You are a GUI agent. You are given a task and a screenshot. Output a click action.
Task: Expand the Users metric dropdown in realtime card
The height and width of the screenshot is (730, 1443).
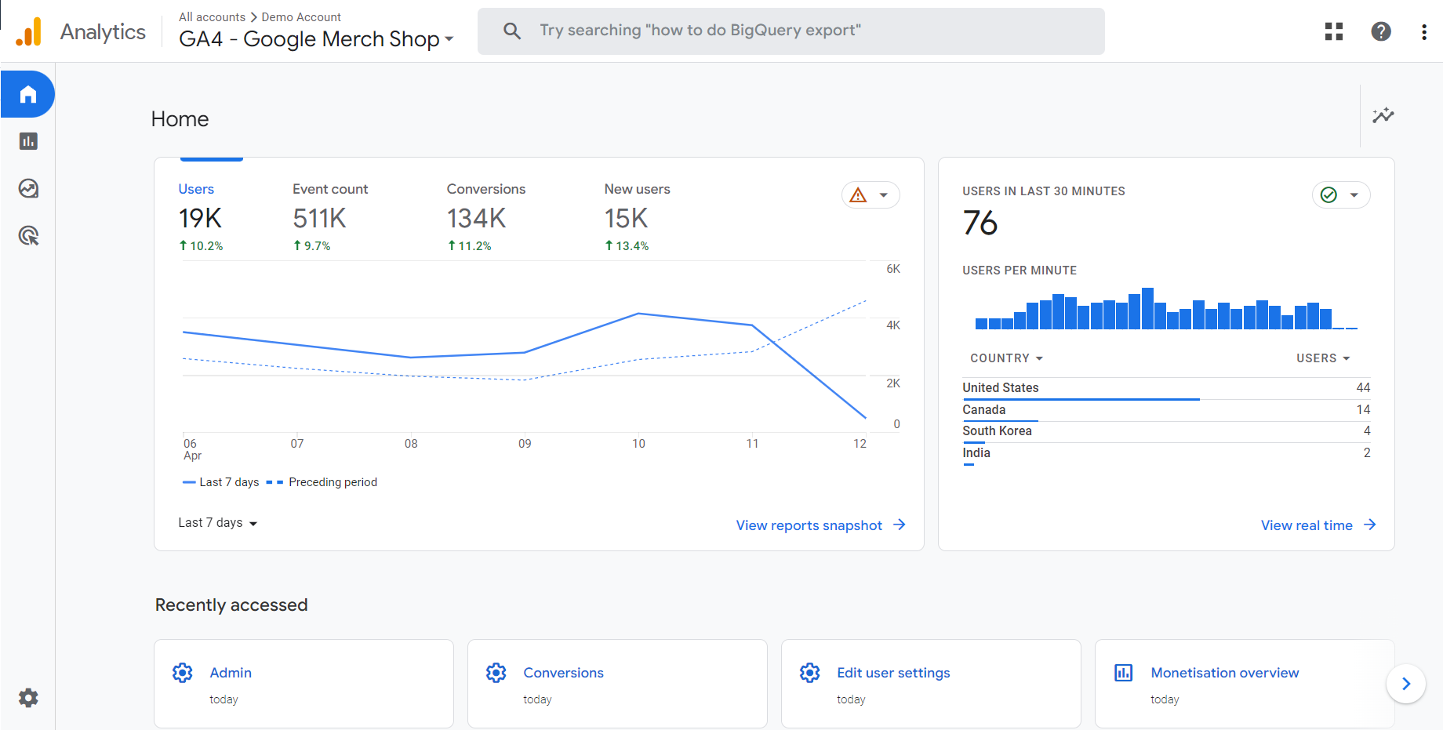click(x=1322, y=358)
